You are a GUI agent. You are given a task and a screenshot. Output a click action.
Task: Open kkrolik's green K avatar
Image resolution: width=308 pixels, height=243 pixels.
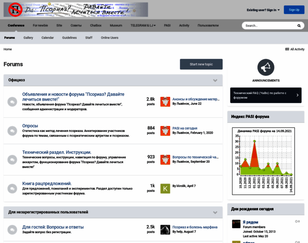[165, 188]
